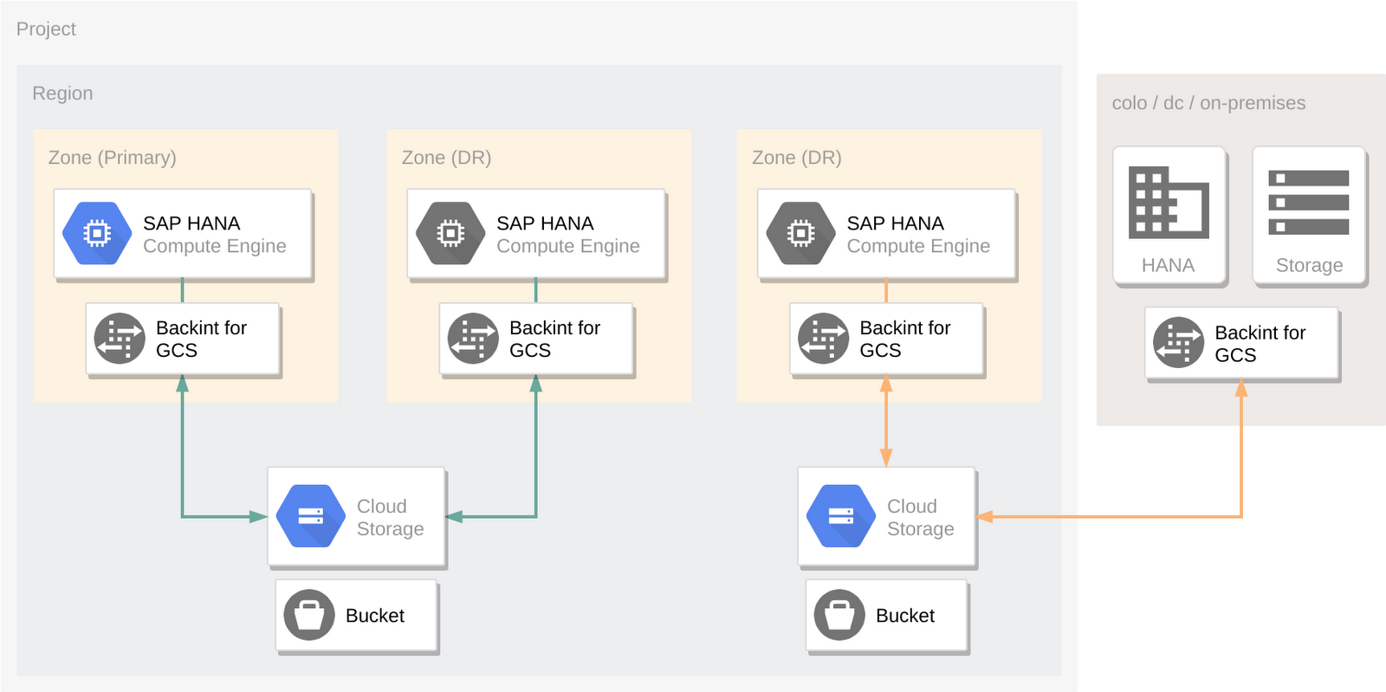Select the middle Zone (DR) heading
The width and height of the screenshot is (1386, 692).
(446, 158)
